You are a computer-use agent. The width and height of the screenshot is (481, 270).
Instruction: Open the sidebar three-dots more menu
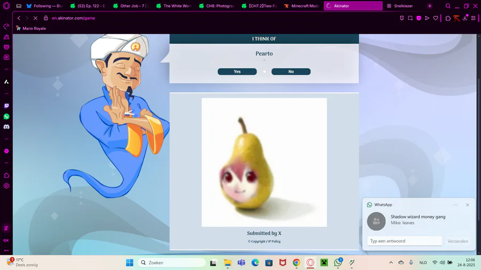[x=6, y=250]
